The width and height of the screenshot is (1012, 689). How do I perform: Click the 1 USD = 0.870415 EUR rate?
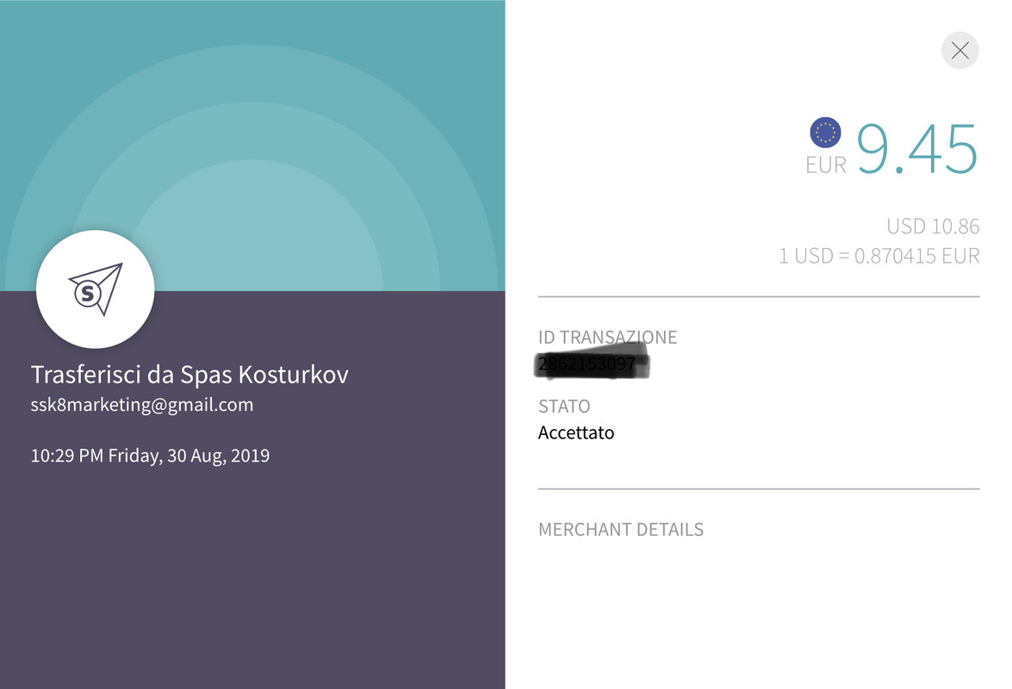[x=879, y=256]
